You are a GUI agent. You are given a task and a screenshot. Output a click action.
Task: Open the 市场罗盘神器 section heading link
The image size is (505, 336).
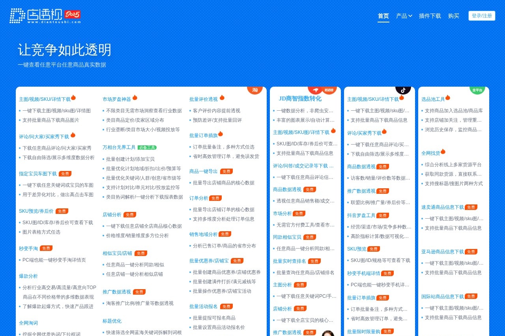[x=118, y=99]
